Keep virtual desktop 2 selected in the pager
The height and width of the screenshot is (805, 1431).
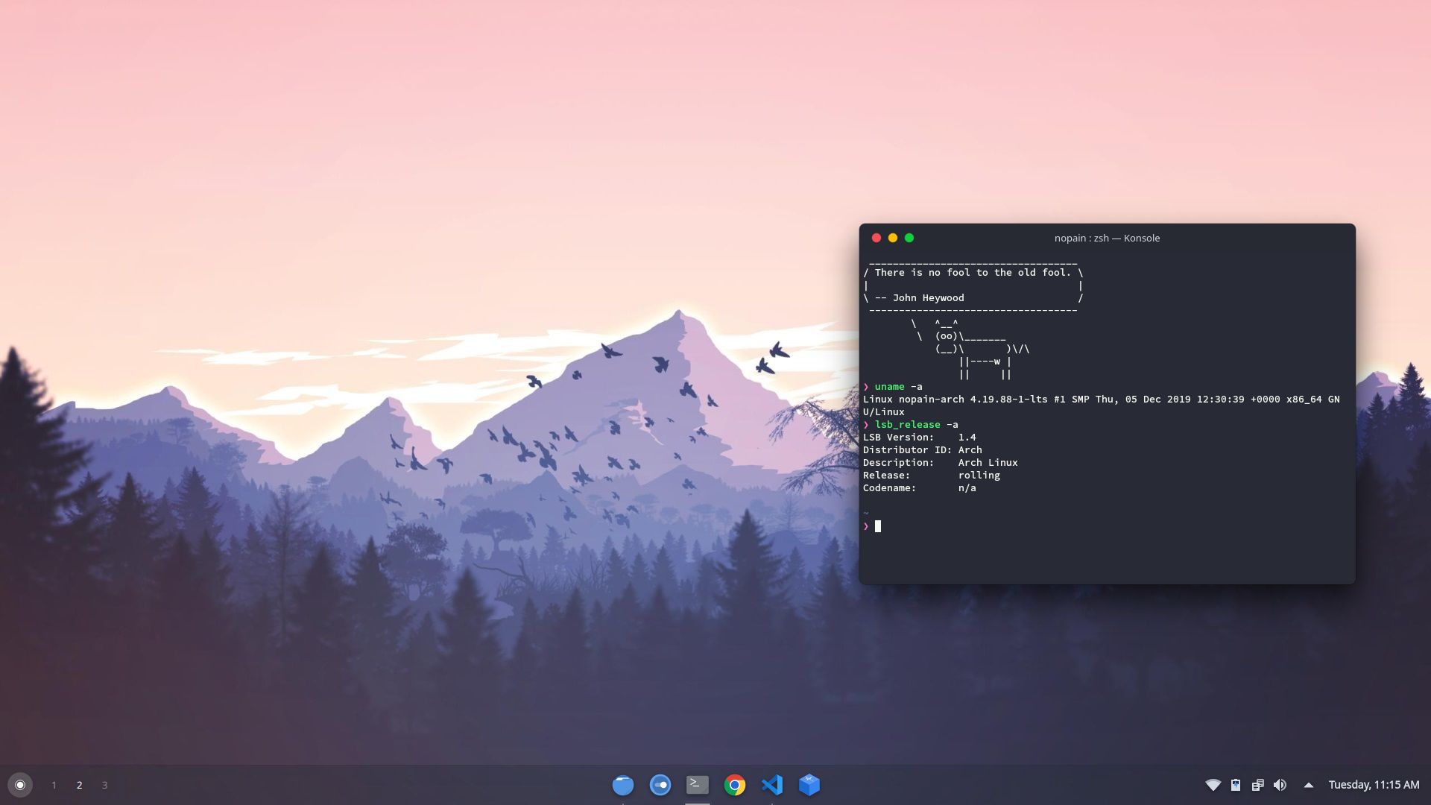tap(79, 785)
